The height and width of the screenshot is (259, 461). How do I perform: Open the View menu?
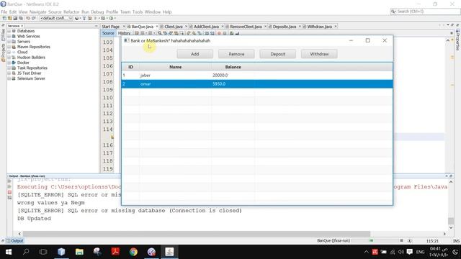pos(23,12)
